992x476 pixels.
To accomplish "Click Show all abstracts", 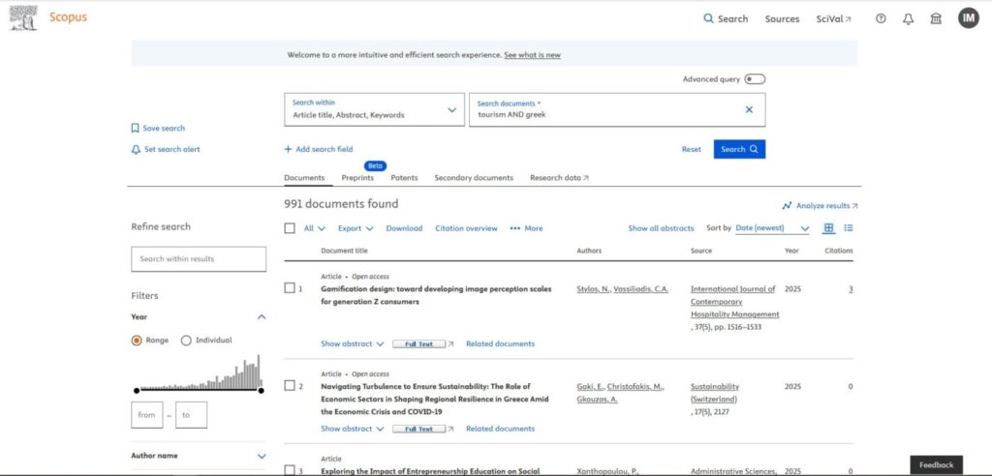I will click(x=661, y=228).
